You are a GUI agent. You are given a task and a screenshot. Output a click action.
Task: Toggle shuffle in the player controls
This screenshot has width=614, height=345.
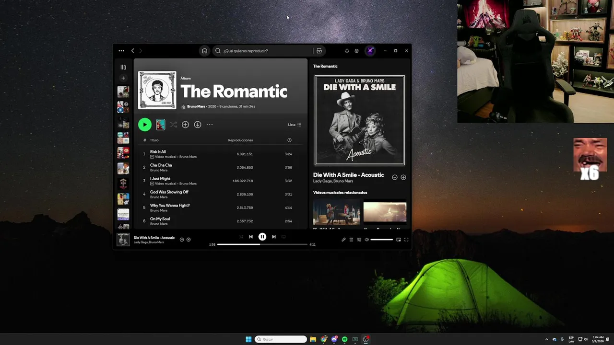241,237
